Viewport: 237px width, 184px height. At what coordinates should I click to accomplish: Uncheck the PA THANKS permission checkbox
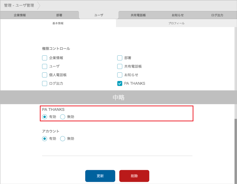(x=120, y=83)
